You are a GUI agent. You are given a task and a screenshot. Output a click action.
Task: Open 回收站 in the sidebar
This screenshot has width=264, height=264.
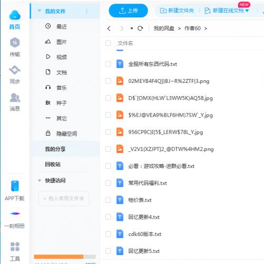point(53,164)
